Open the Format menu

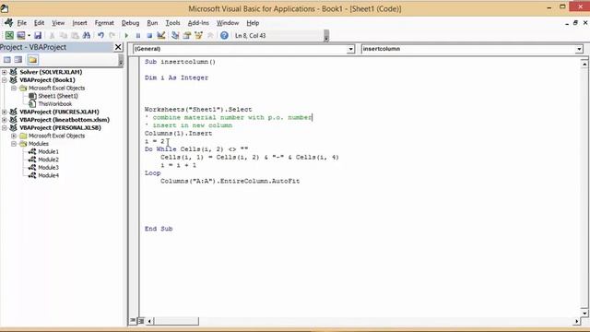click(104, 23)
